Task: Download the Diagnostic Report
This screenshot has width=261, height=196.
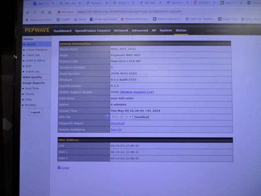Action: pyautogui.click(x=117, y=123)
